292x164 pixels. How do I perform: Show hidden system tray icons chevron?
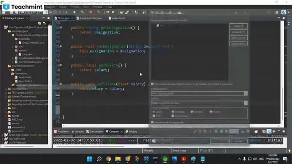tap(239, 159)
